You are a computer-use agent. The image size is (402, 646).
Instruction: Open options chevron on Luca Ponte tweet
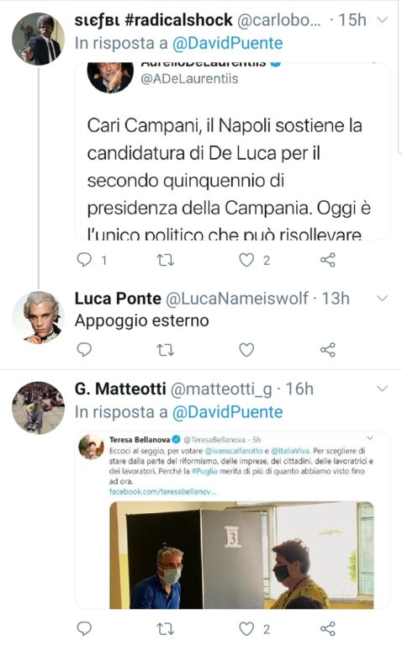(383, 299)
